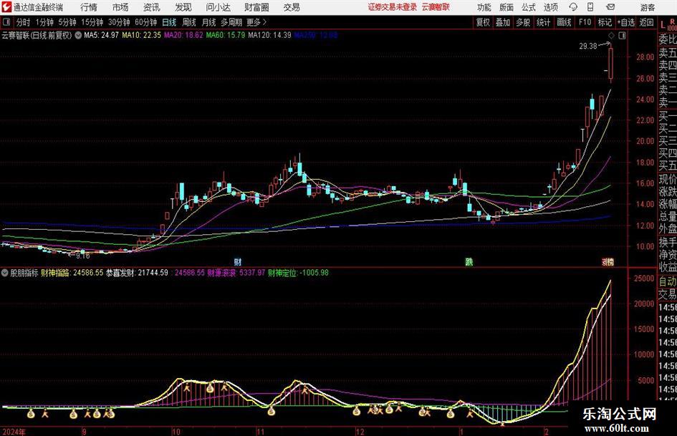Switch to the 月线 monthly tab
This screenshot has width=677, height=436.
tap(208, 22)
